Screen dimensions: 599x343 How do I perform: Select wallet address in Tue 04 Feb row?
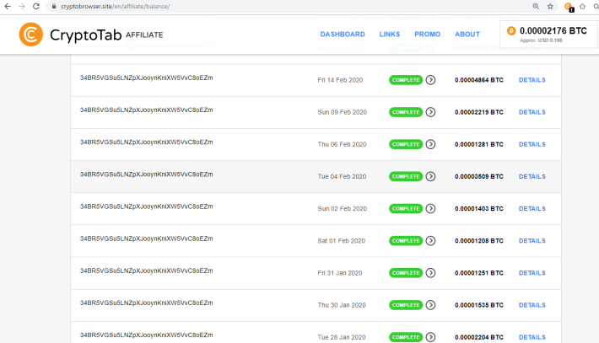146,174
